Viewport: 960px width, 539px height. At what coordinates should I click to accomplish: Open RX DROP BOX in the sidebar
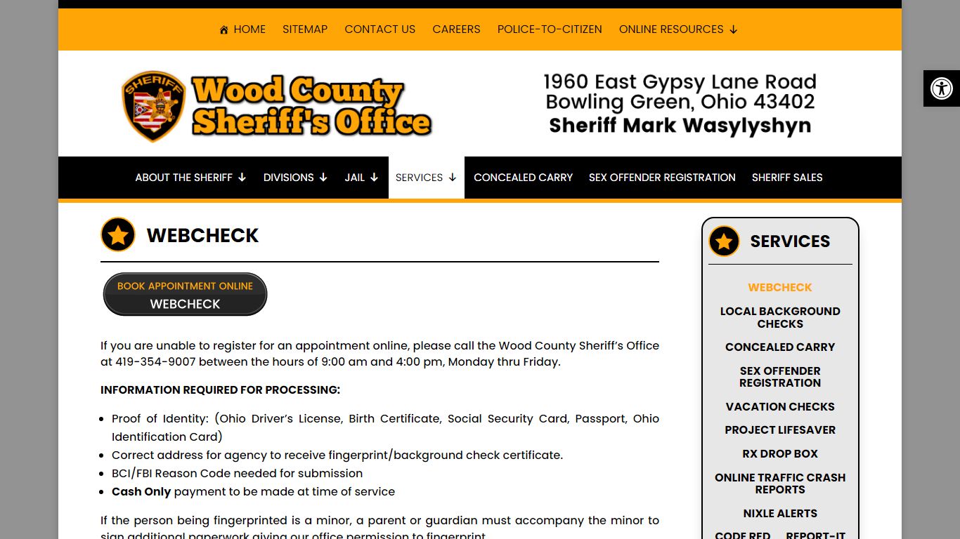[780, 454]
